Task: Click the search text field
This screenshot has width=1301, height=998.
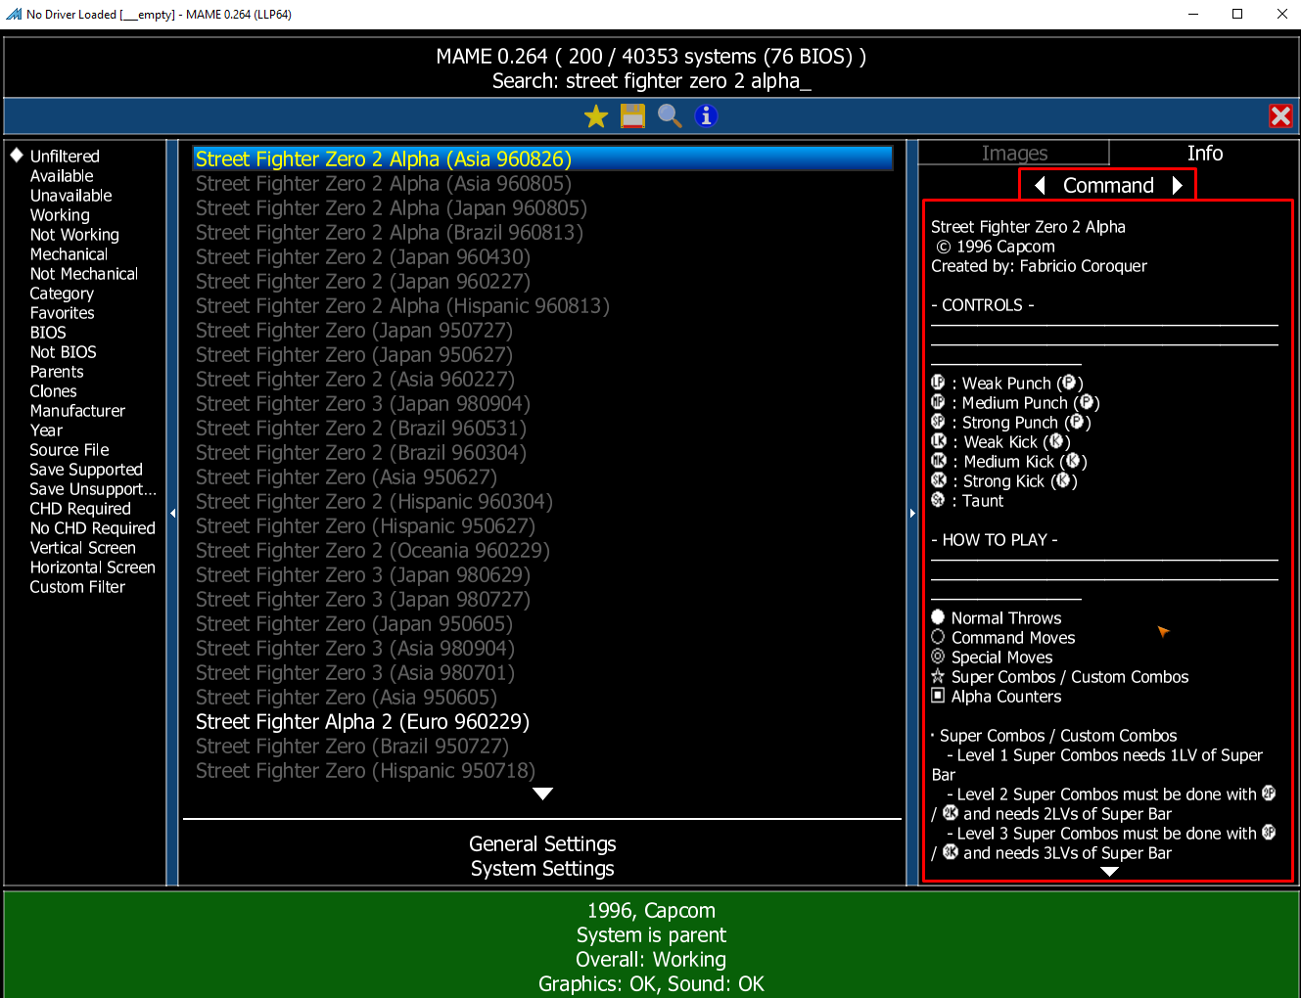Action: tap(651, 81)
